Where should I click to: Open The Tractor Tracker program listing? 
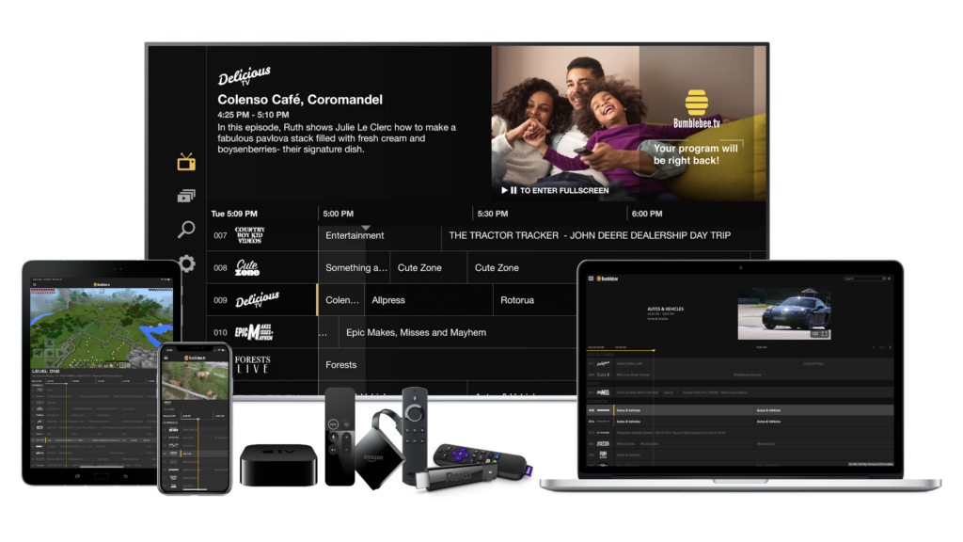point(590,235)
